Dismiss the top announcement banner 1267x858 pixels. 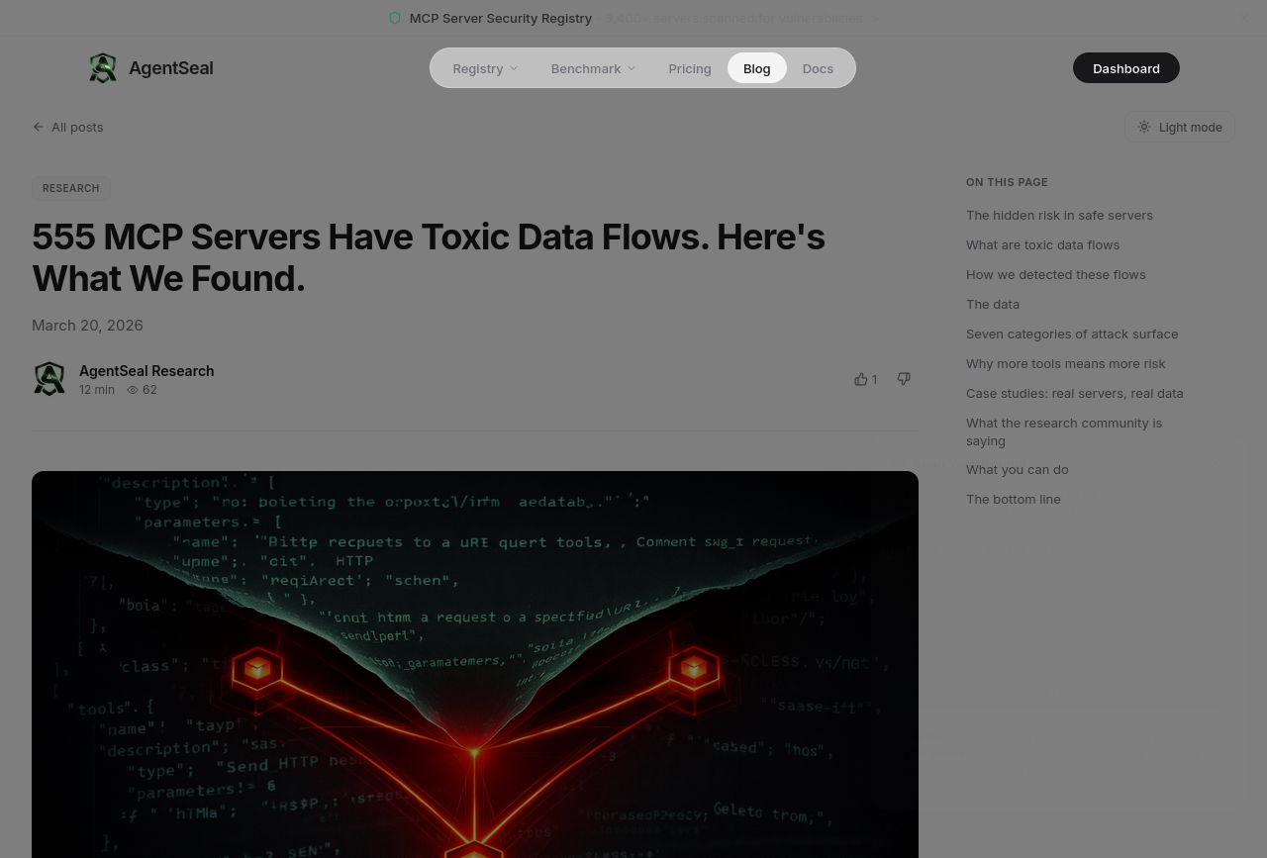(x=1243, y=18)
